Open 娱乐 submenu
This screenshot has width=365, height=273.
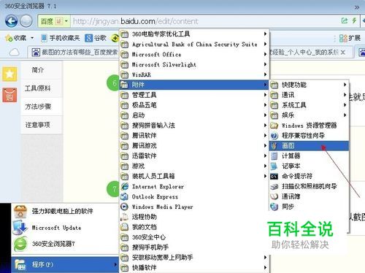point(309,115)
